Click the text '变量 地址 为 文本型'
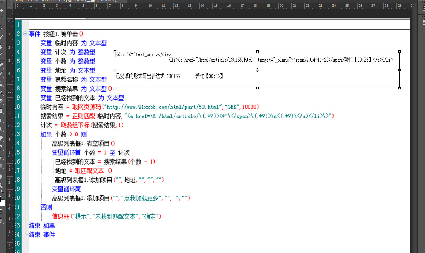 [68, 71]
